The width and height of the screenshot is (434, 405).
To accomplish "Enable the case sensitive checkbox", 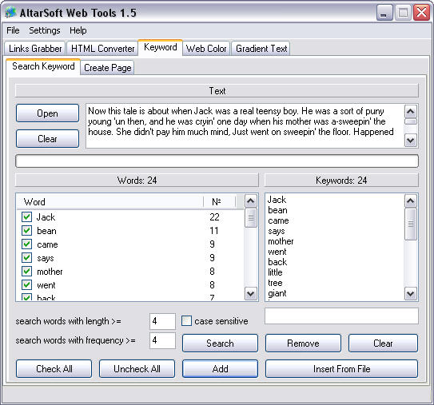I will click(186, 321).
